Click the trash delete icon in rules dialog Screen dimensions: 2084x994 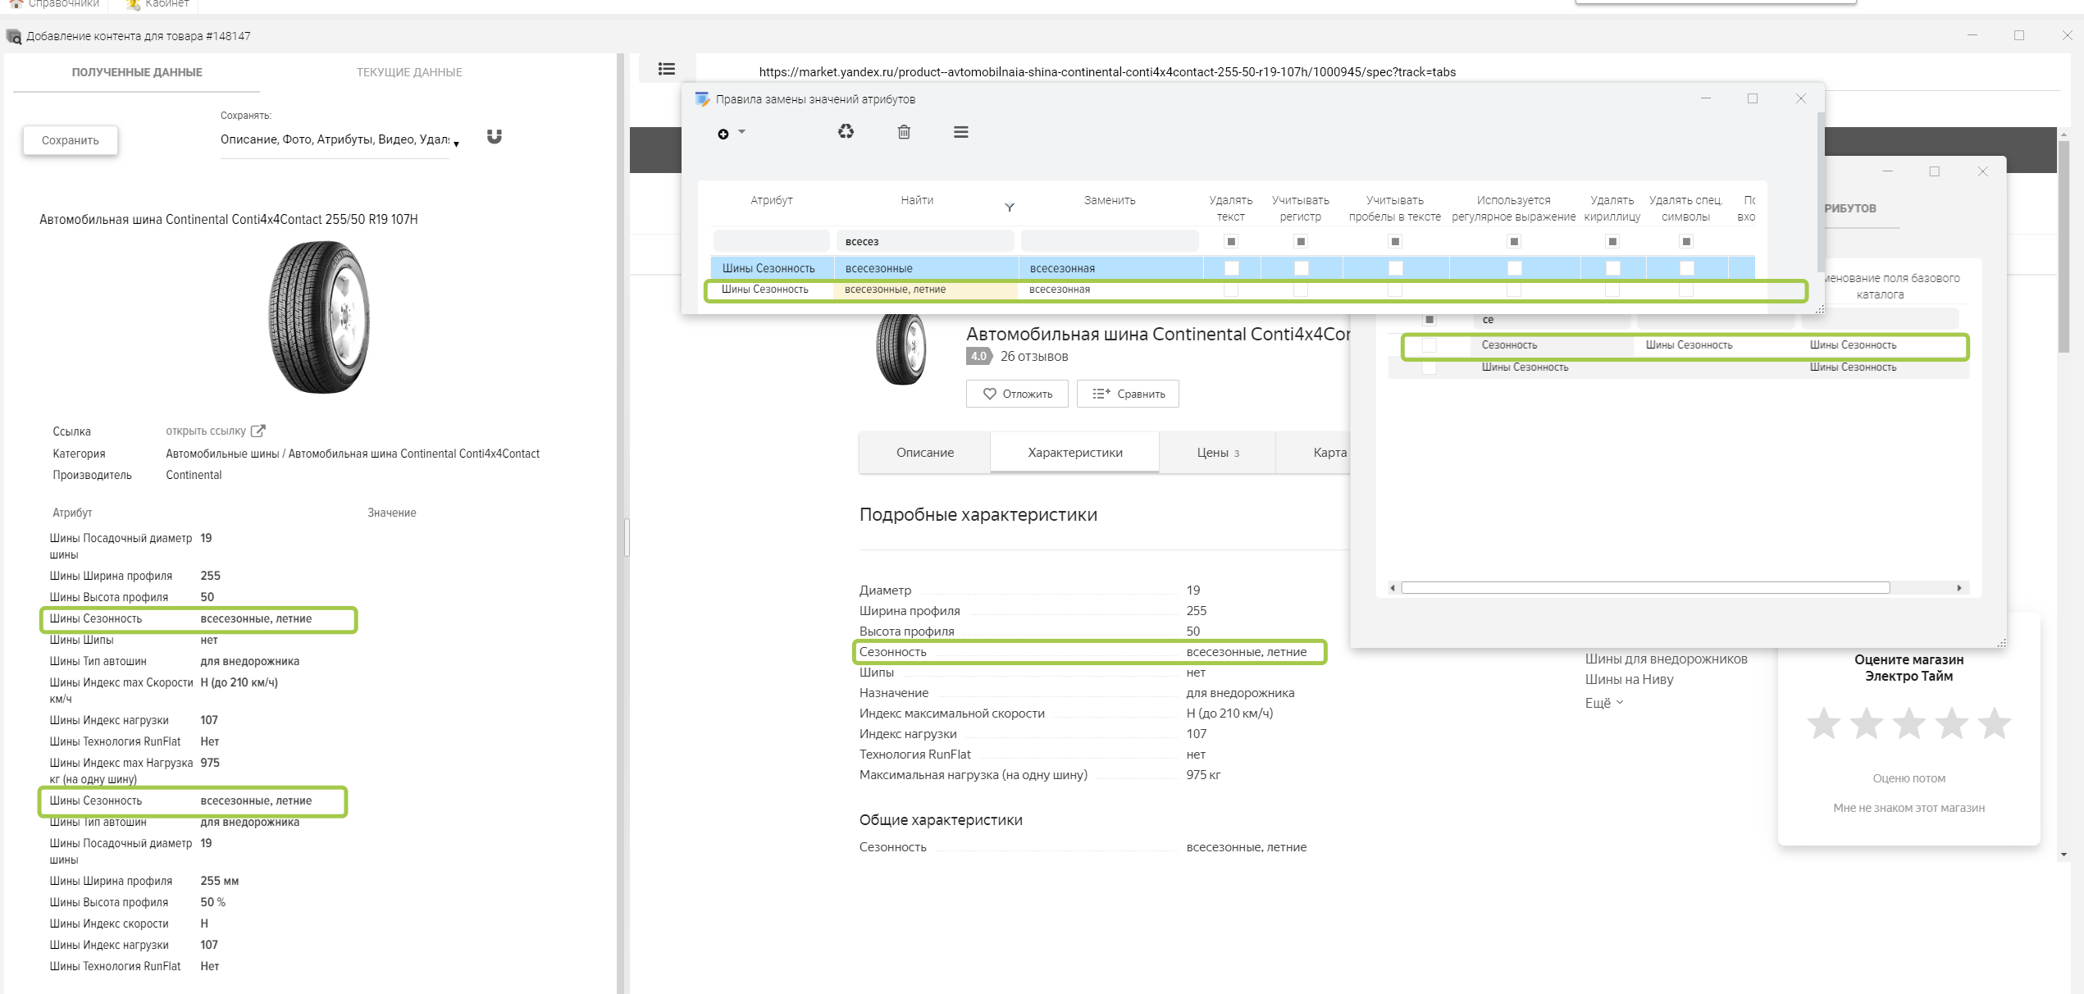pos(904,132)
